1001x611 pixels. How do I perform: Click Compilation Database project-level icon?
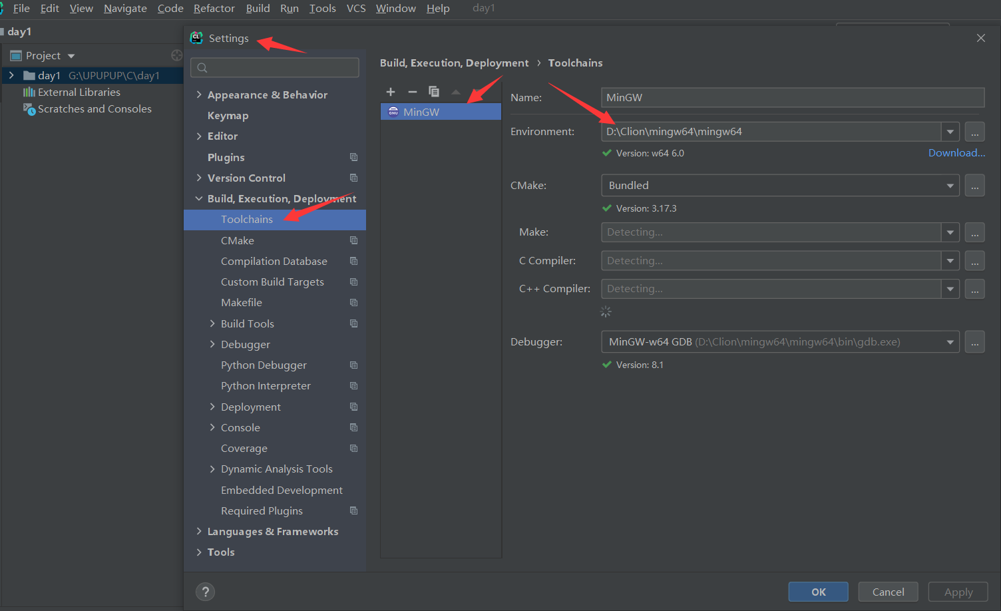354,261
